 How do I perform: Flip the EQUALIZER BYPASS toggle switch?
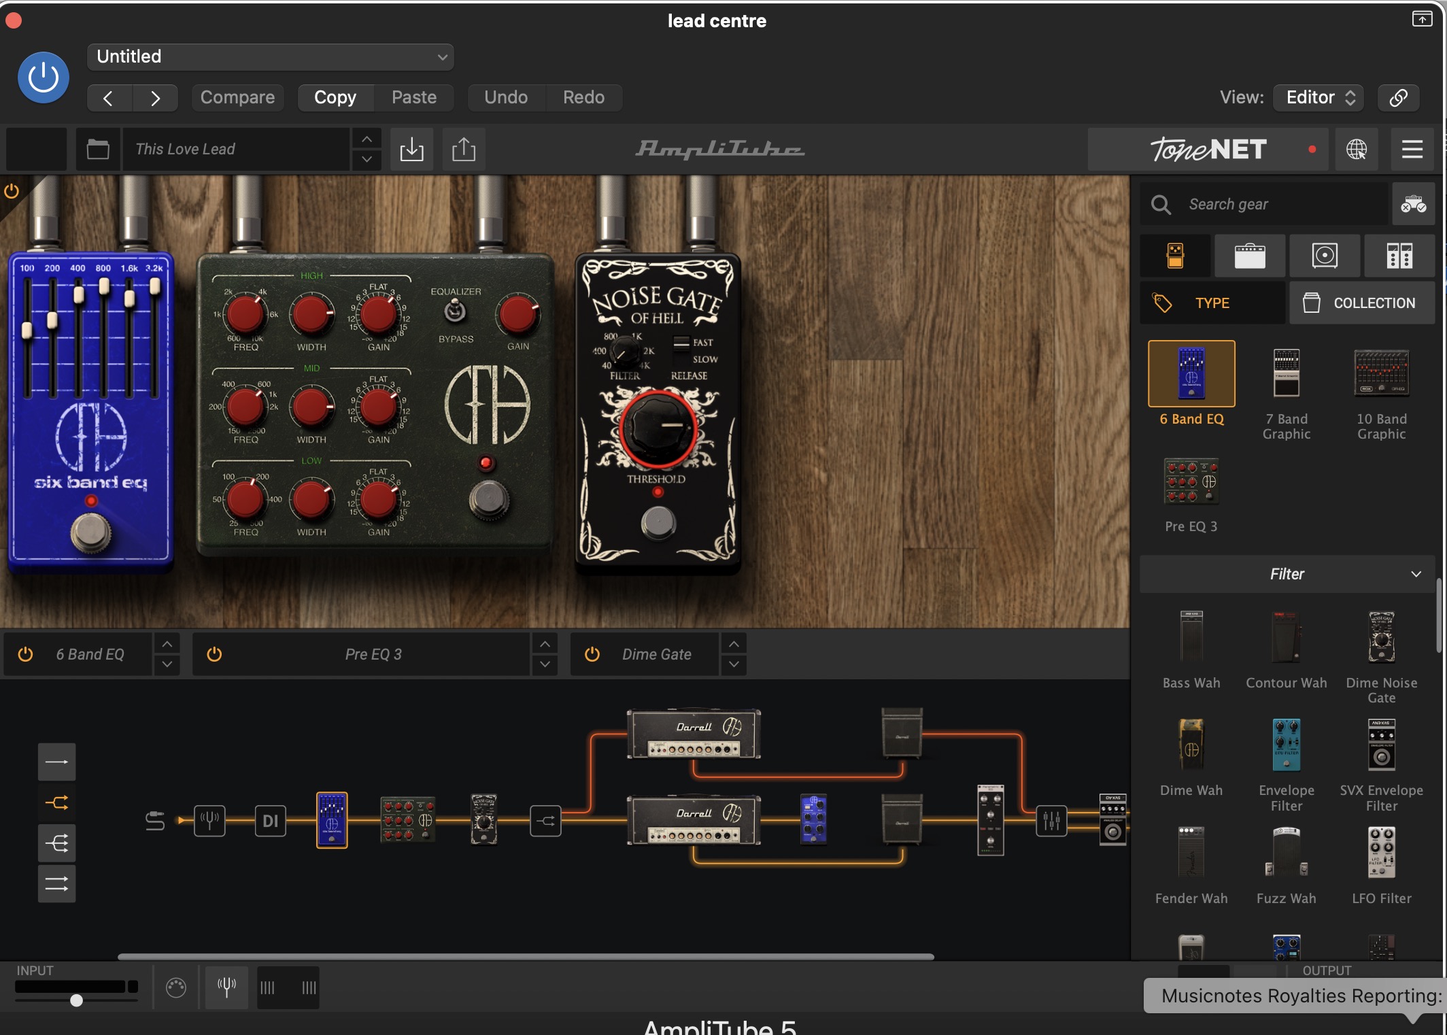pos(455,312)
